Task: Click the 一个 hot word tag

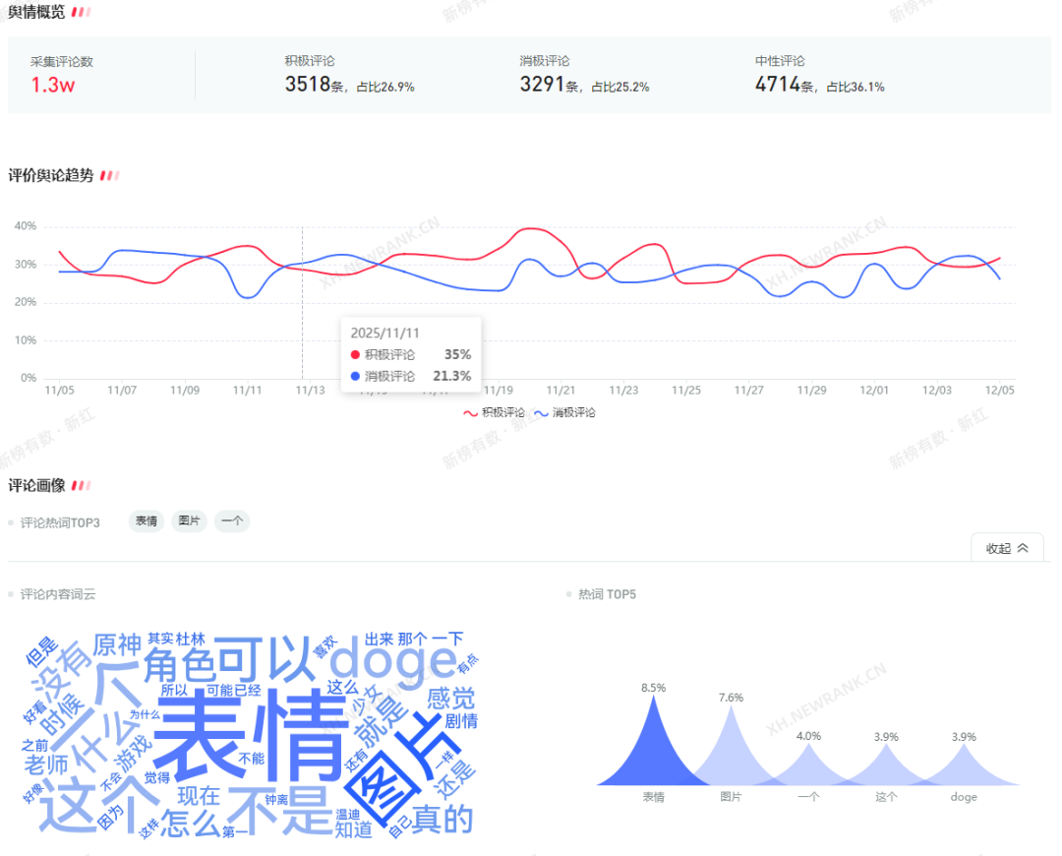Action: click(x=232, y=521)
